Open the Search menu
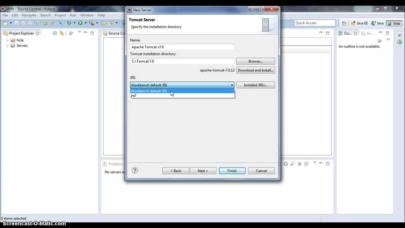This screenshot has width=405, height=228. 45,15
